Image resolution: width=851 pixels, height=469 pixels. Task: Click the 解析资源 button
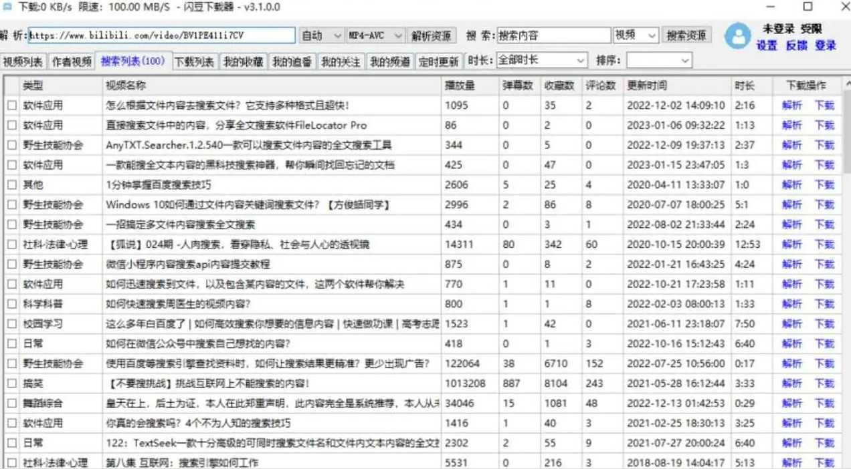[432, 35]
